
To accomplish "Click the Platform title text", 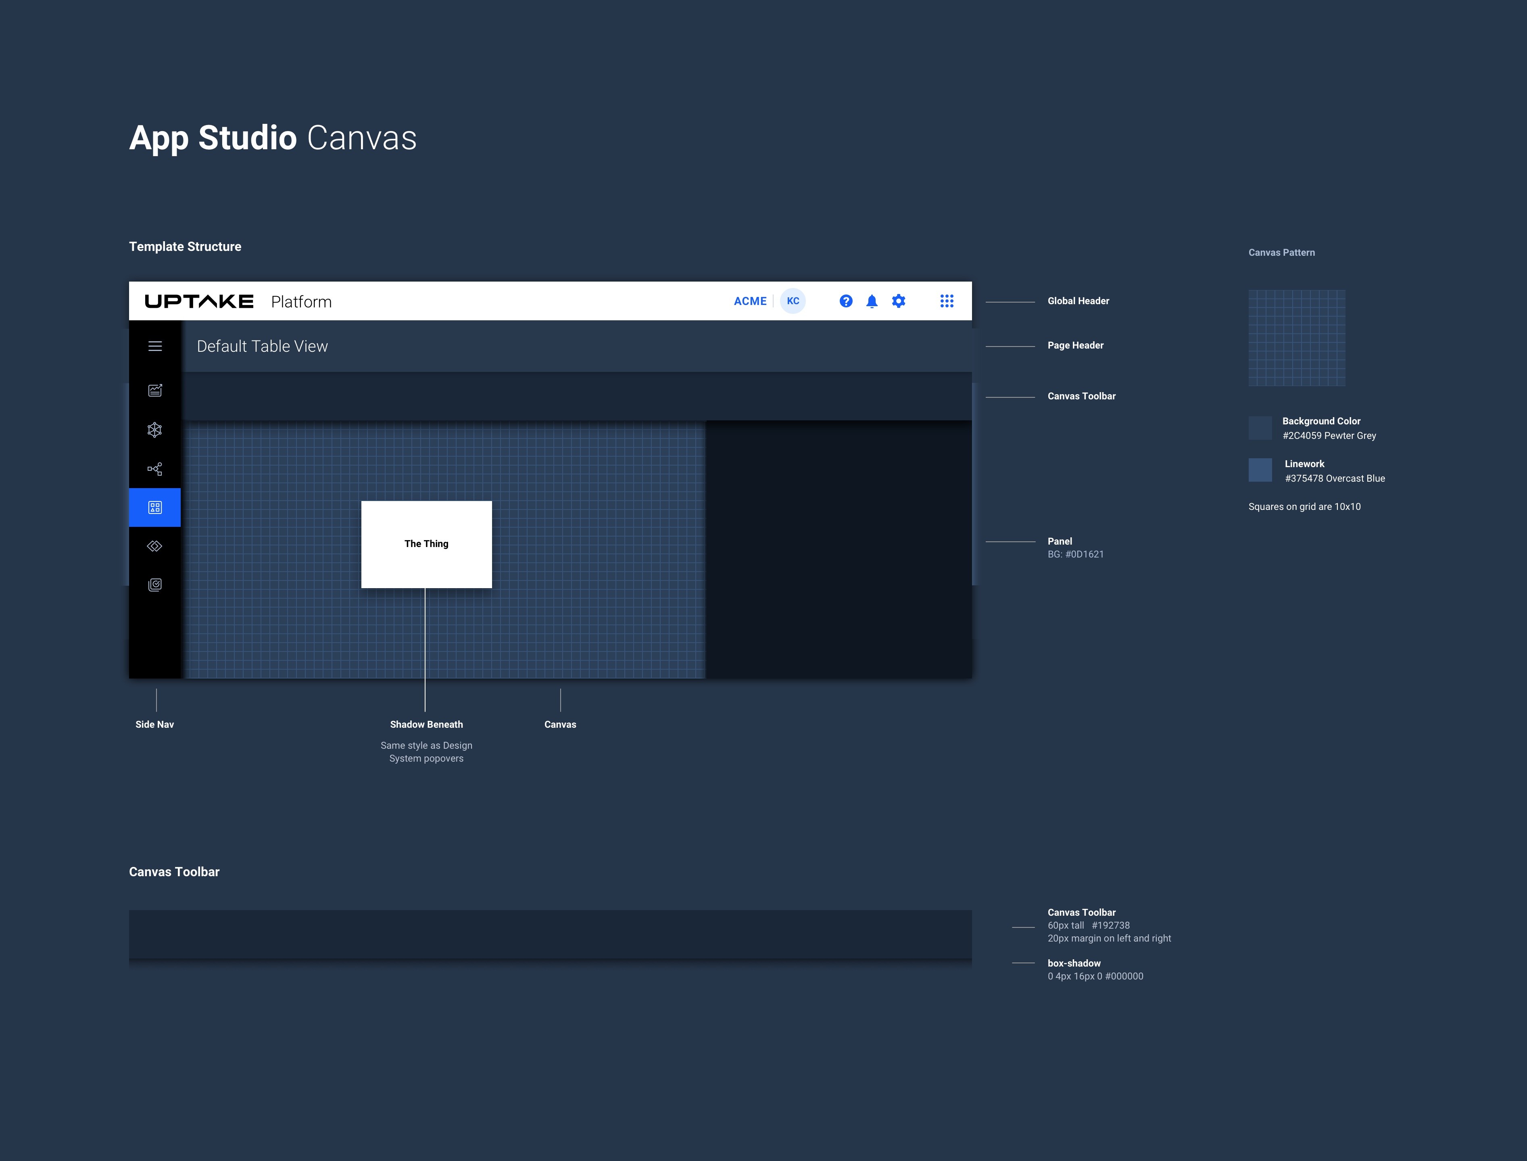I will [301, 302].
